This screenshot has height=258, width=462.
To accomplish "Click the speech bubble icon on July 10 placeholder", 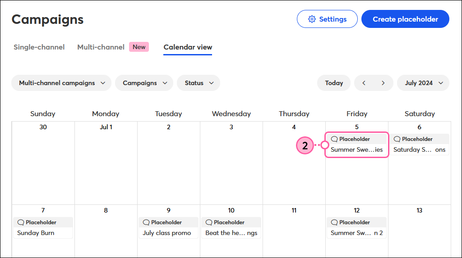I will click(209, 222).
